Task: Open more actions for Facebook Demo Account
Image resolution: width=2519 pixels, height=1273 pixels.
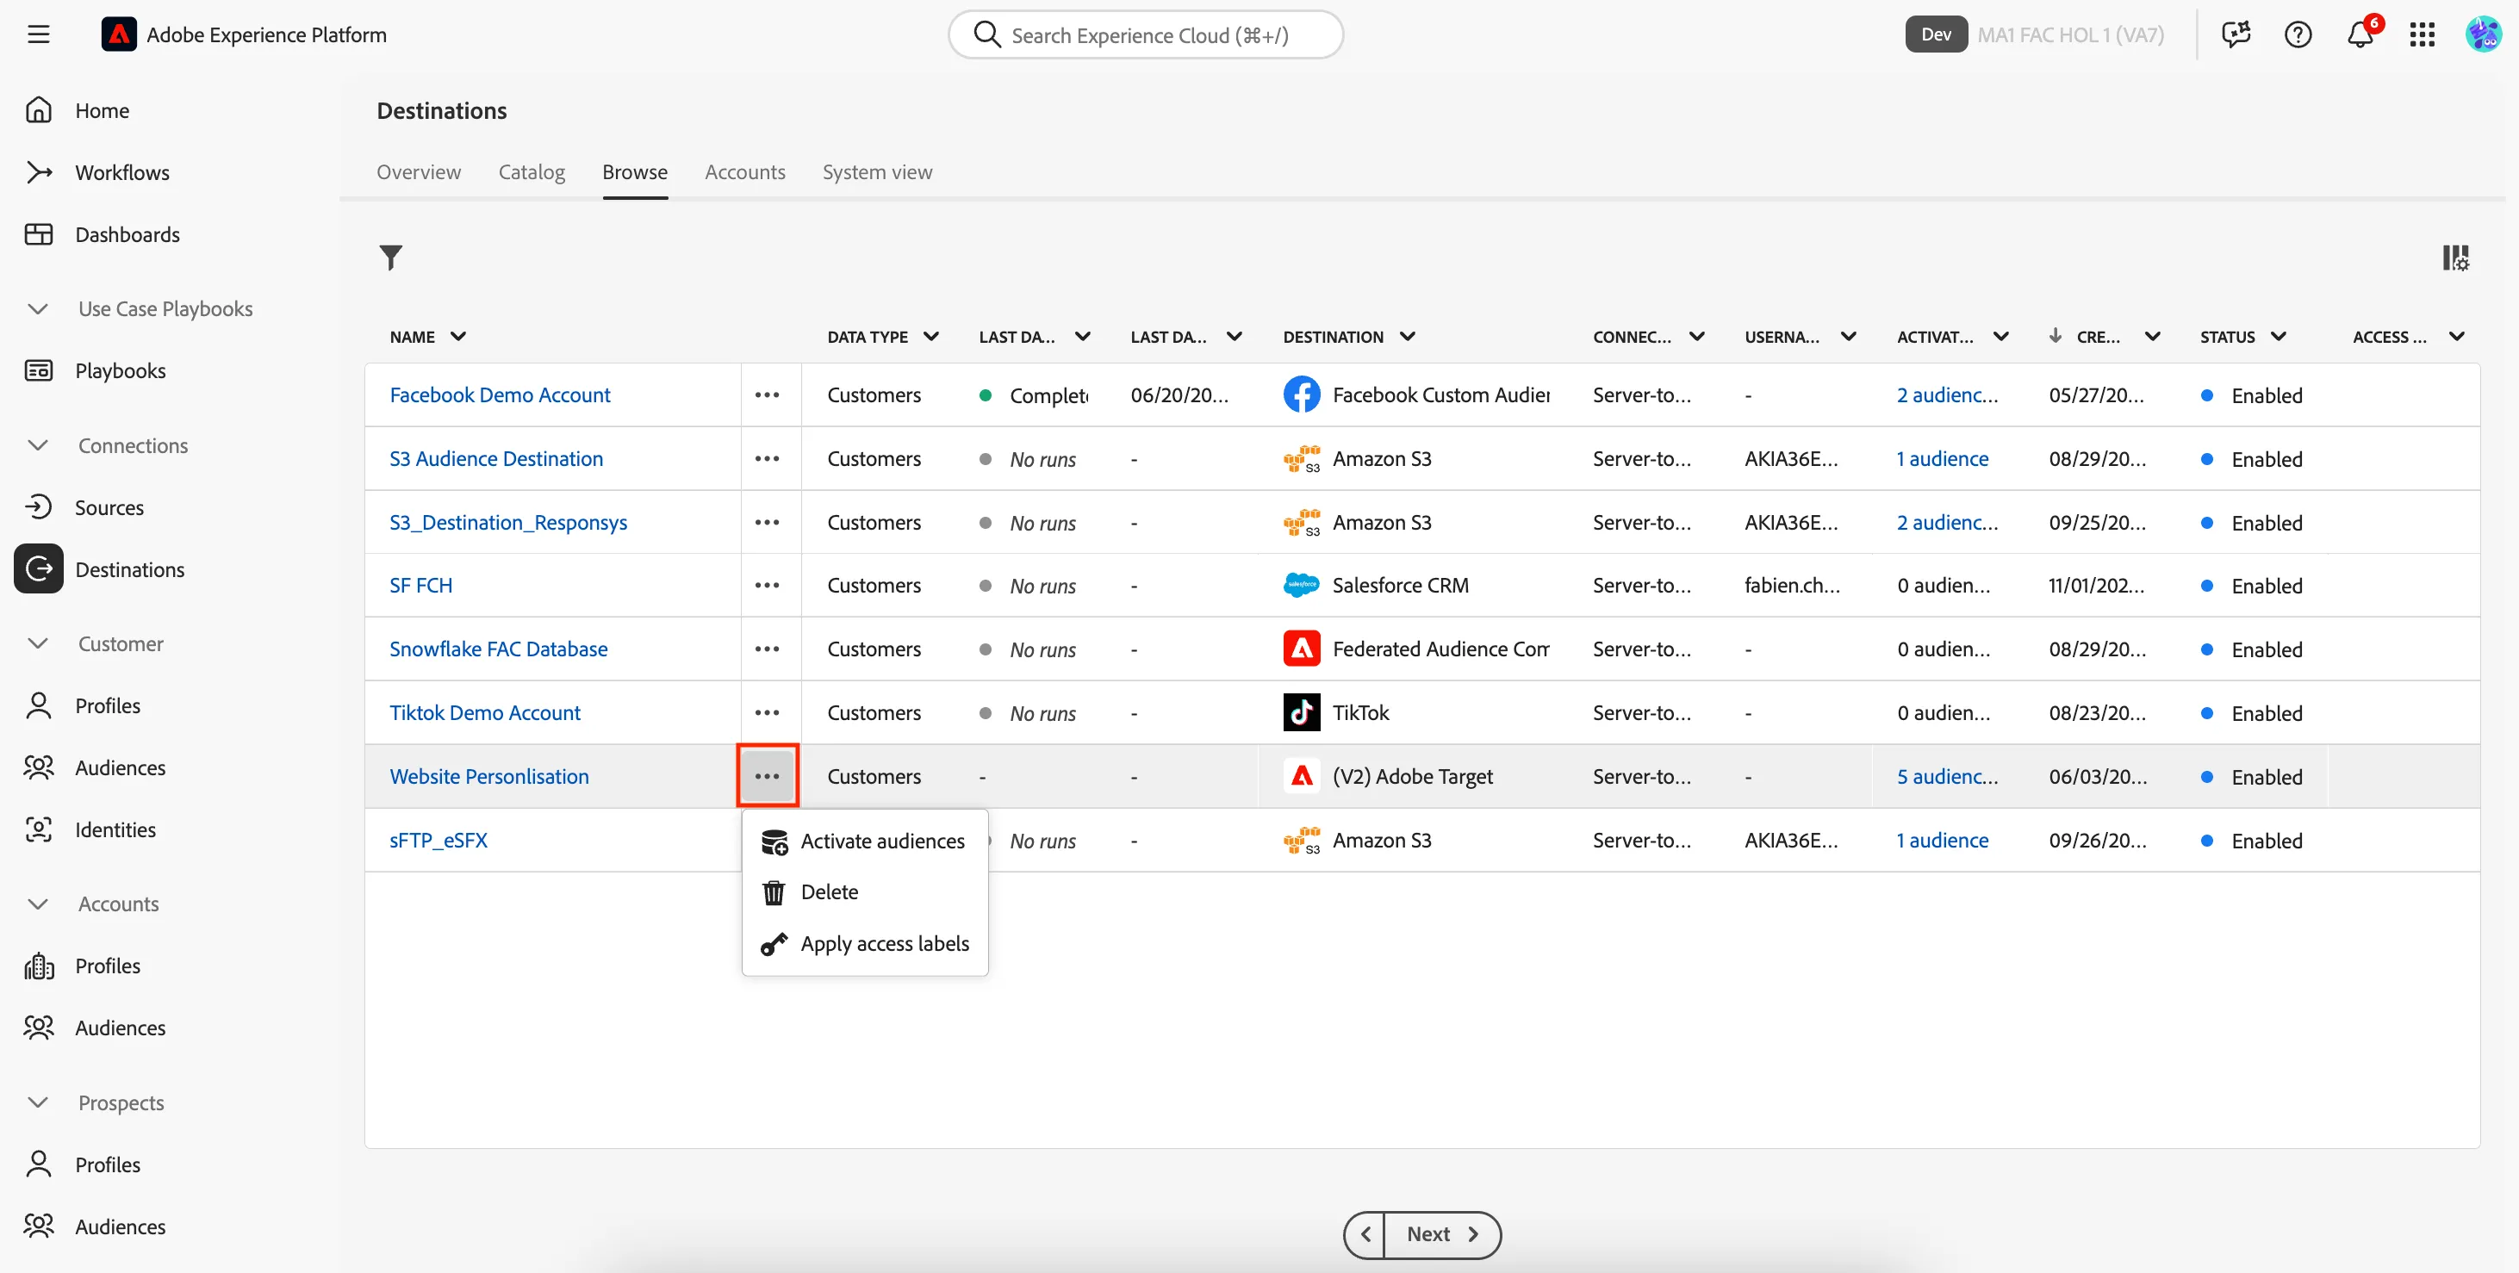Action: (767, 395)
